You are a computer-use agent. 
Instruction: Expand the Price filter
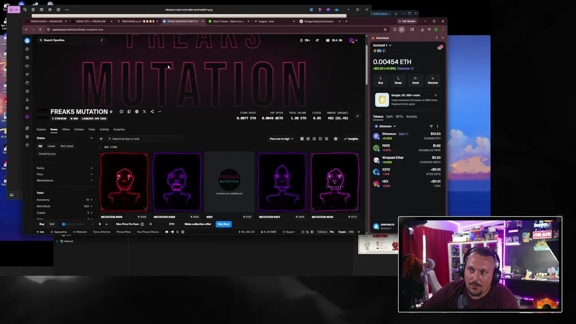pyautogui.click(x=65, y=174)
